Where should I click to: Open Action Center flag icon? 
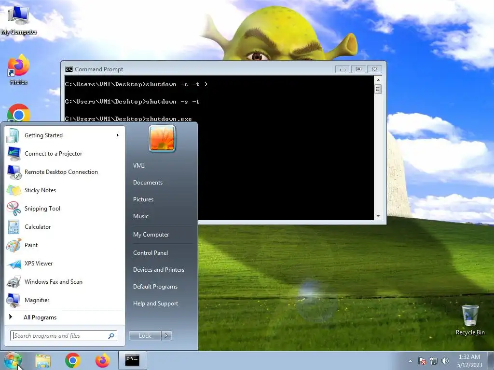422,361
